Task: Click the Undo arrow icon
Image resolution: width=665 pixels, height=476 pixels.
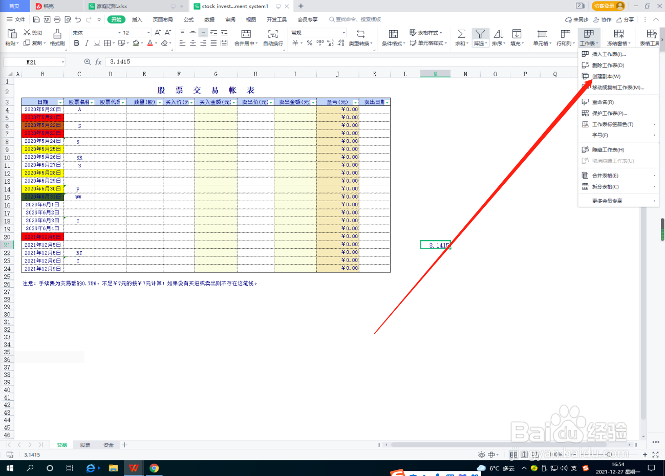Action: tap(78, 19)
